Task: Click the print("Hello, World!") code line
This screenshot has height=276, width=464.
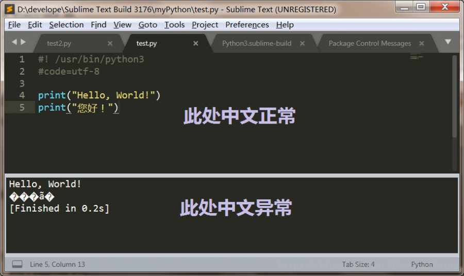Action: pos(99,95)
